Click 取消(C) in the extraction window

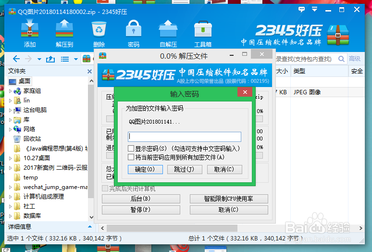229,210
